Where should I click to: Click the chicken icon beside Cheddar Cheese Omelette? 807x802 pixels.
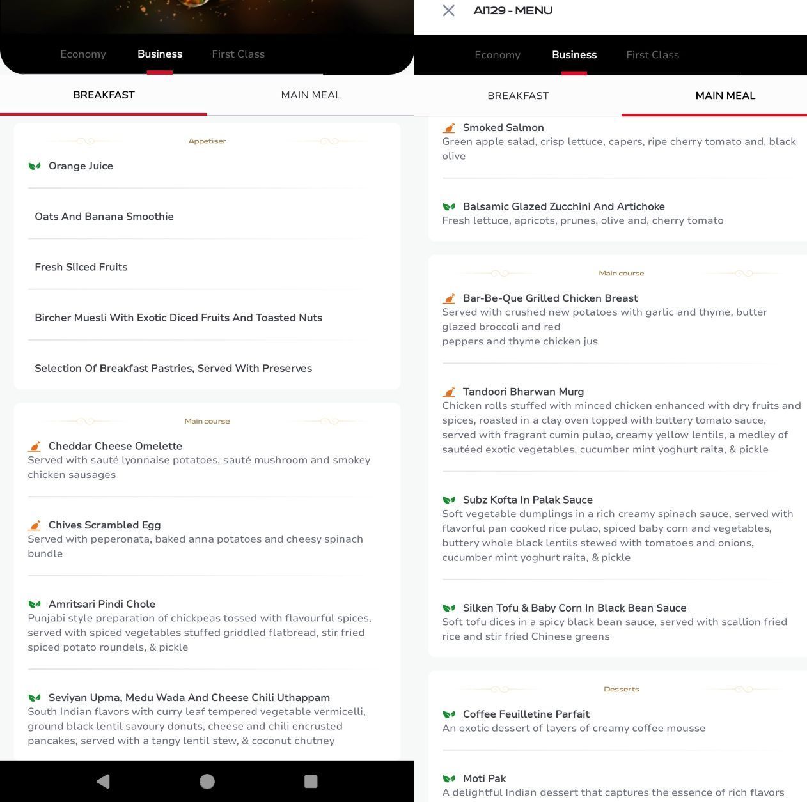[x=35, y=446]
